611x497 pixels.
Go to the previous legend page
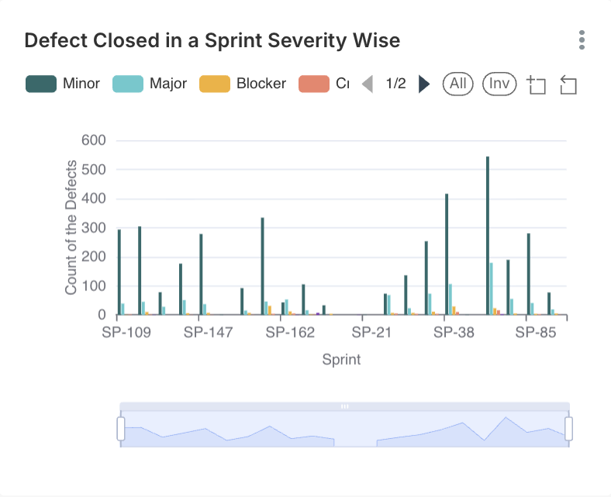pos(368,84)
